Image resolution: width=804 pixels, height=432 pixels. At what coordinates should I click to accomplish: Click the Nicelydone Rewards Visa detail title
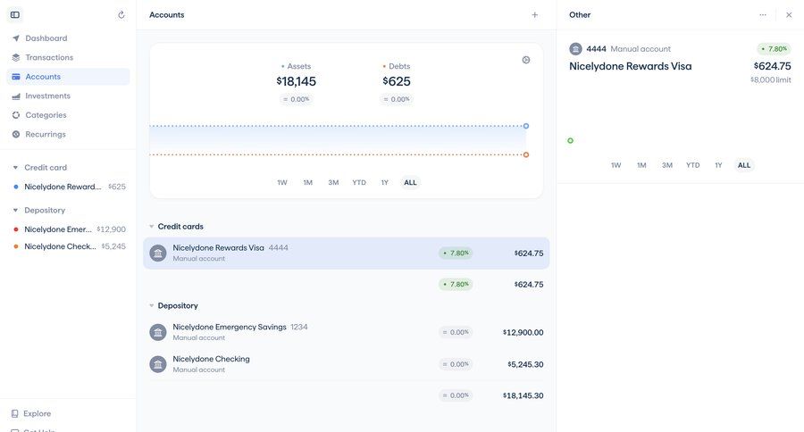tap(630, 66)
